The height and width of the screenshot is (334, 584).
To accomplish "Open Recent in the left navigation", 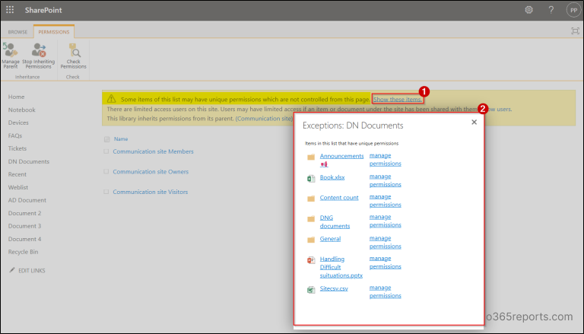I will 17,174.
